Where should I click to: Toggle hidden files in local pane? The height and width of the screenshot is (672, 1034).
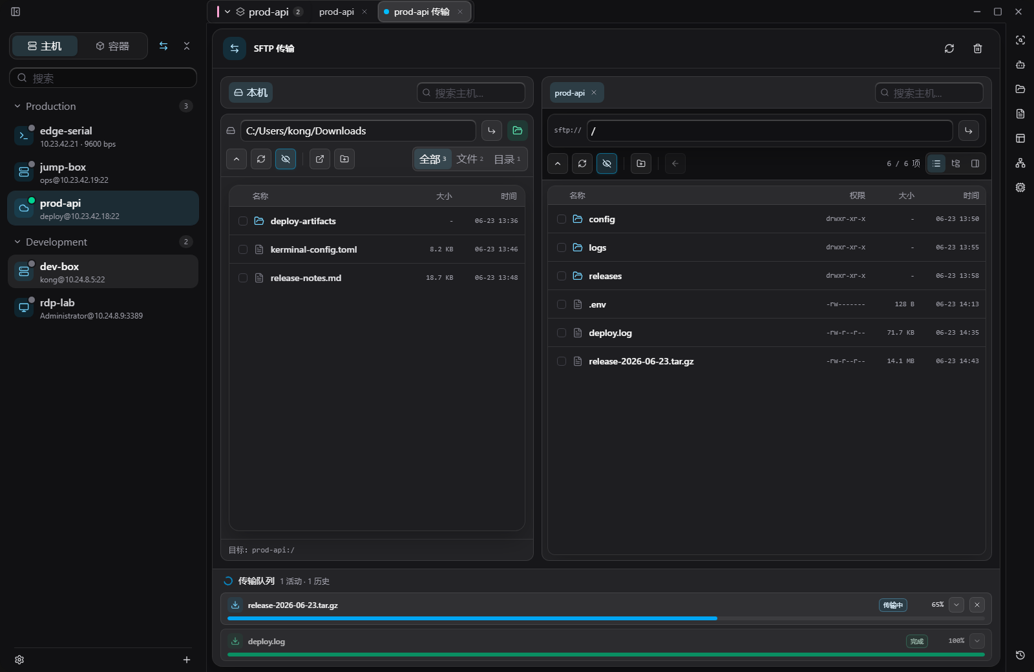286,159
